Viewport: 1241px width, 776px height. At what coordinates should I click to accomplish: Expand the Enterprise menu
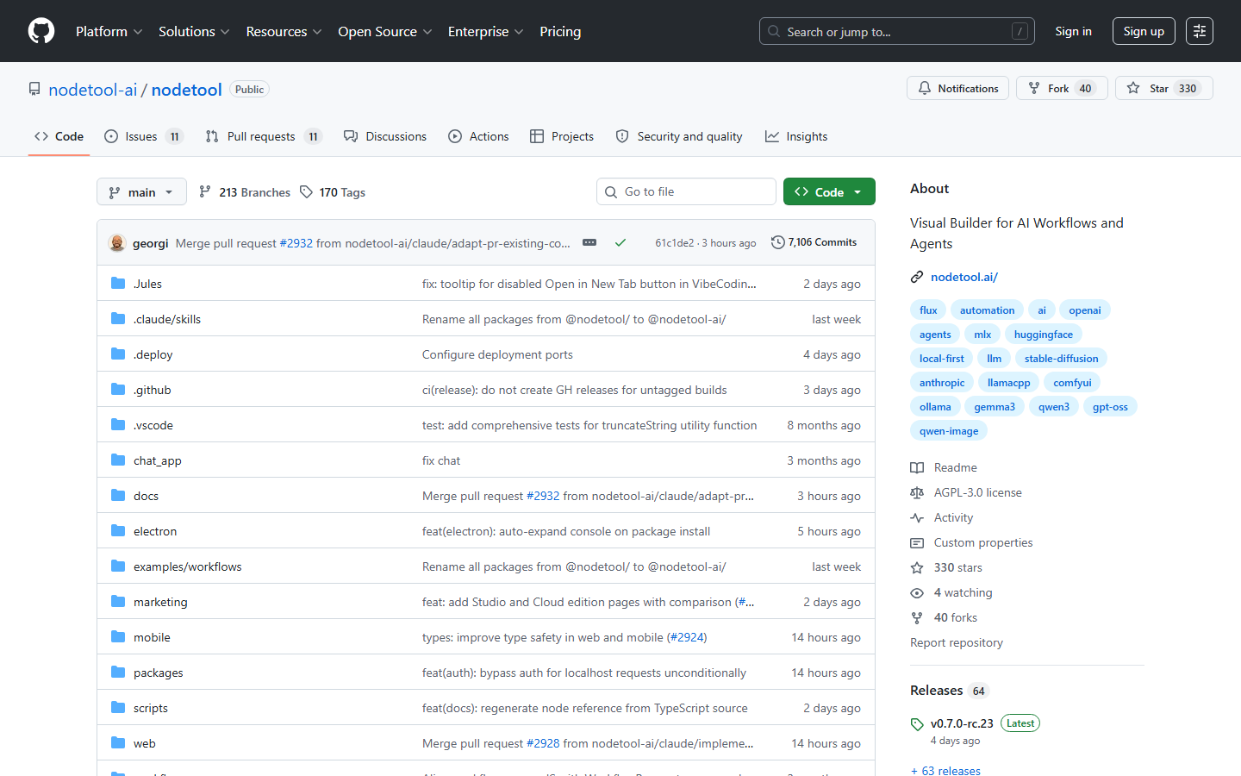click(x=485, y=31)
